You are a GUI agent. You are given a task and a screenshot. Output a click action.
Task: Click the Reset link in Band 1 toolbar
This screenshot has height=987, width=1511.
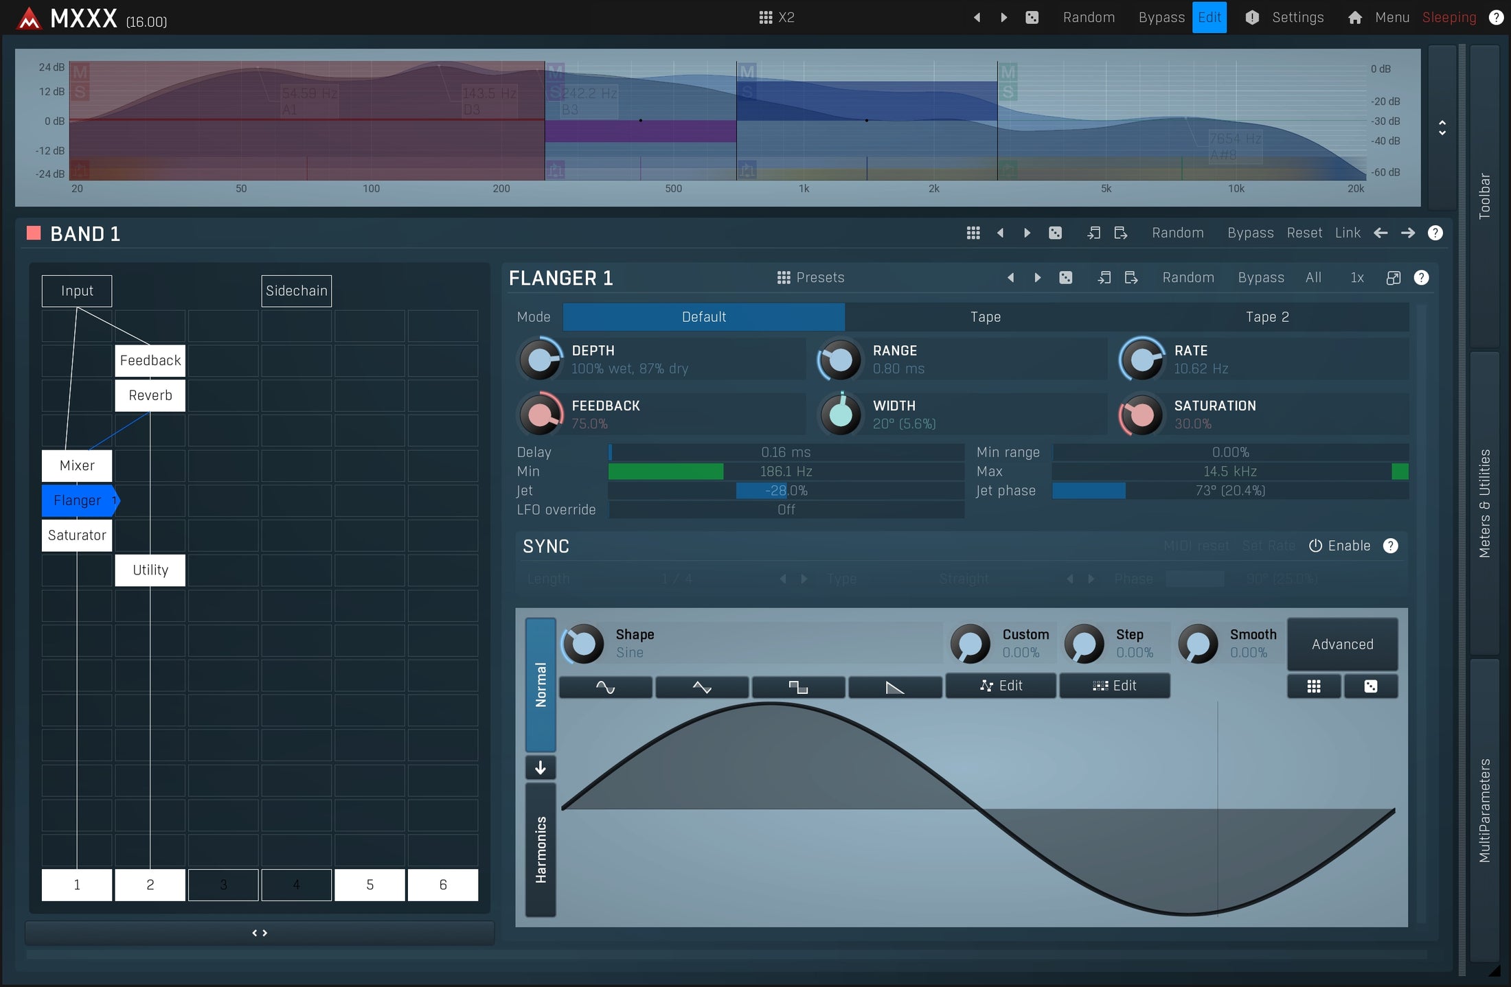(x=1305, y=233)
